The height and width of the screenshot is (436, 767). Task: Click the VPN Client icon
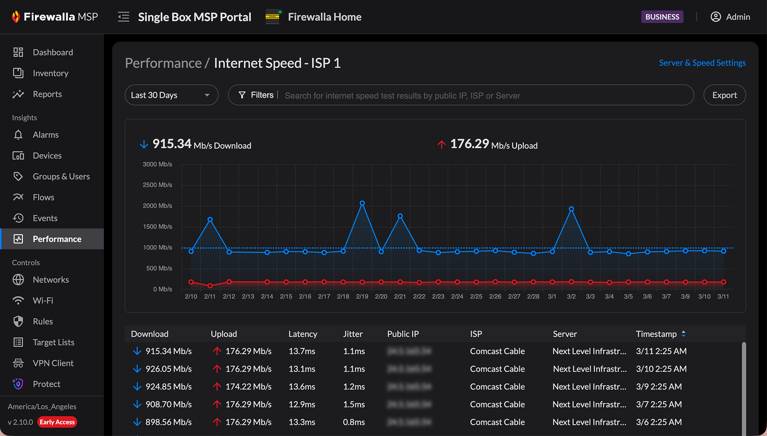coord(18,363)
